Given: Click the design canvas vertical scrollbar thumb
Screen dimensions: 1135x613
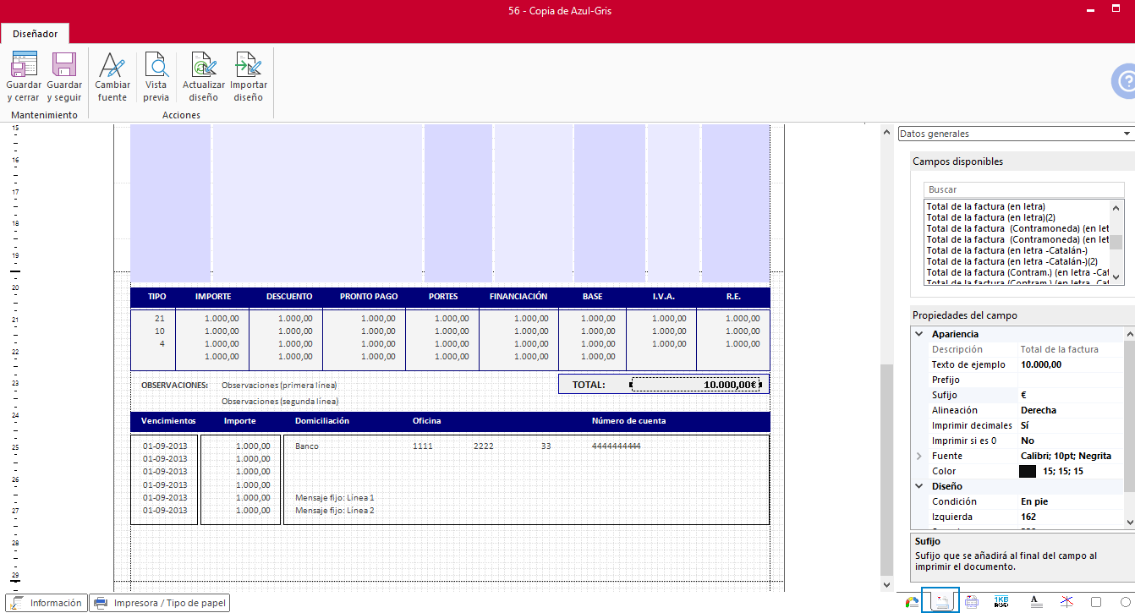Looking at the screenshot, I should 886,468.
